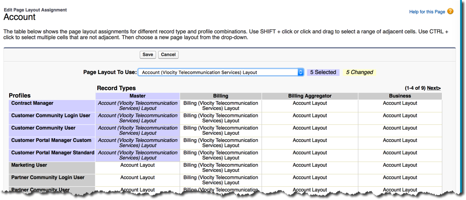
Task: Click Billing cell for Customer Community User
Action: click(x=221, y=131)
